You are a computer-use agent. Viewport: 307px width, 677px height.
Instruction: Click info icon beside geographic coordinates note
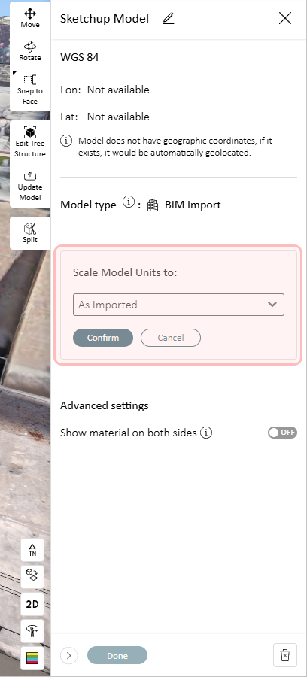click(66, 141)
